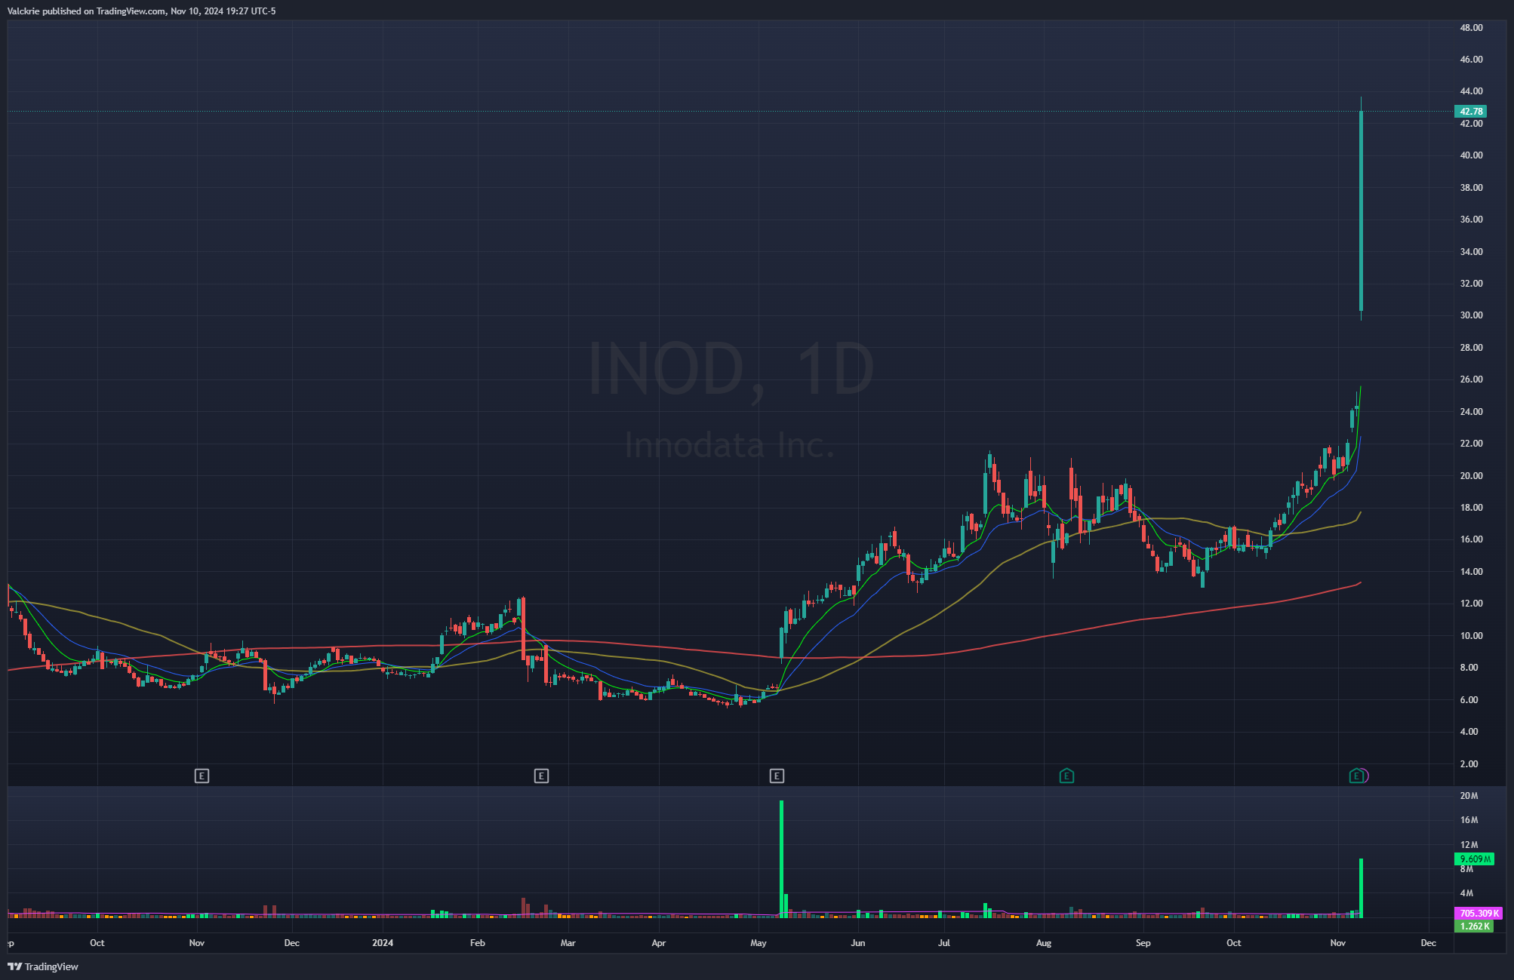
Task: Click the 2024 year label on time axis
Action: click(383, 943)
